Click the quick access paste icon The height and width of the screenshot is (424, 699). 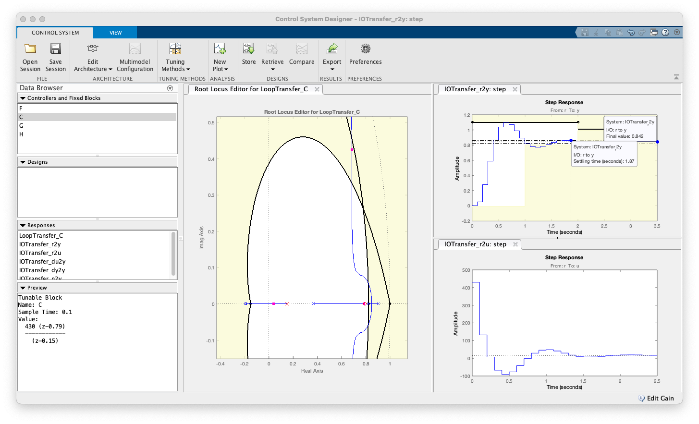click(x=619, y=32)
